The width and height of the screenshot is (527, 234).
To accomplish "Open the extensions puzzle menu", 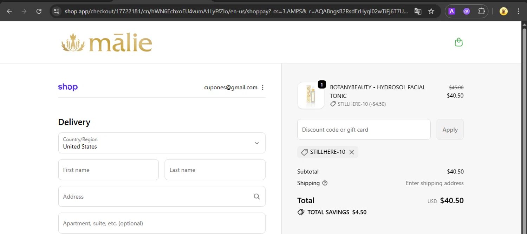I will (481, 11).
